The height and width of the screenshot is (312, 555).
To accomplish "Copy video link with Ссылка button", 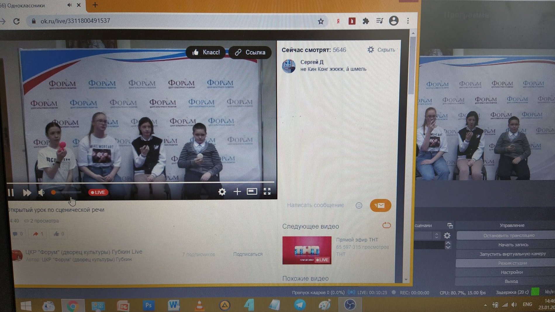I will point(250,52).
